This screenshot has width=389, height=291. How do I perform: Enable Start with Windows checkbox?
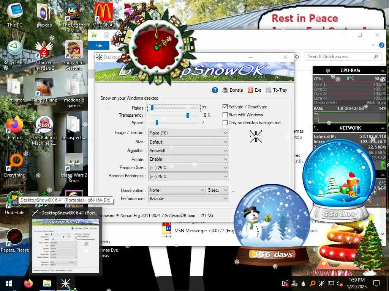(225, 114)
